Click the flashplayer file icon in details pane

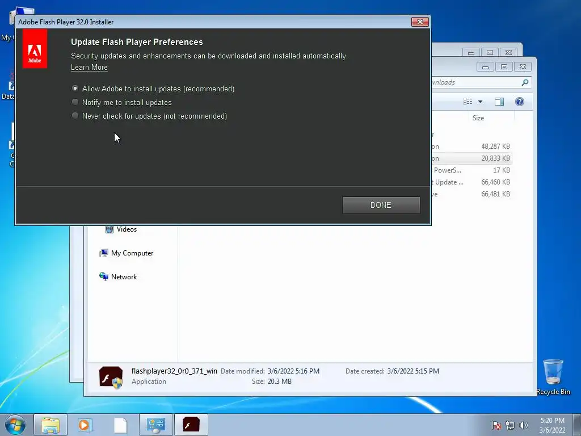(x=111, y=378)
